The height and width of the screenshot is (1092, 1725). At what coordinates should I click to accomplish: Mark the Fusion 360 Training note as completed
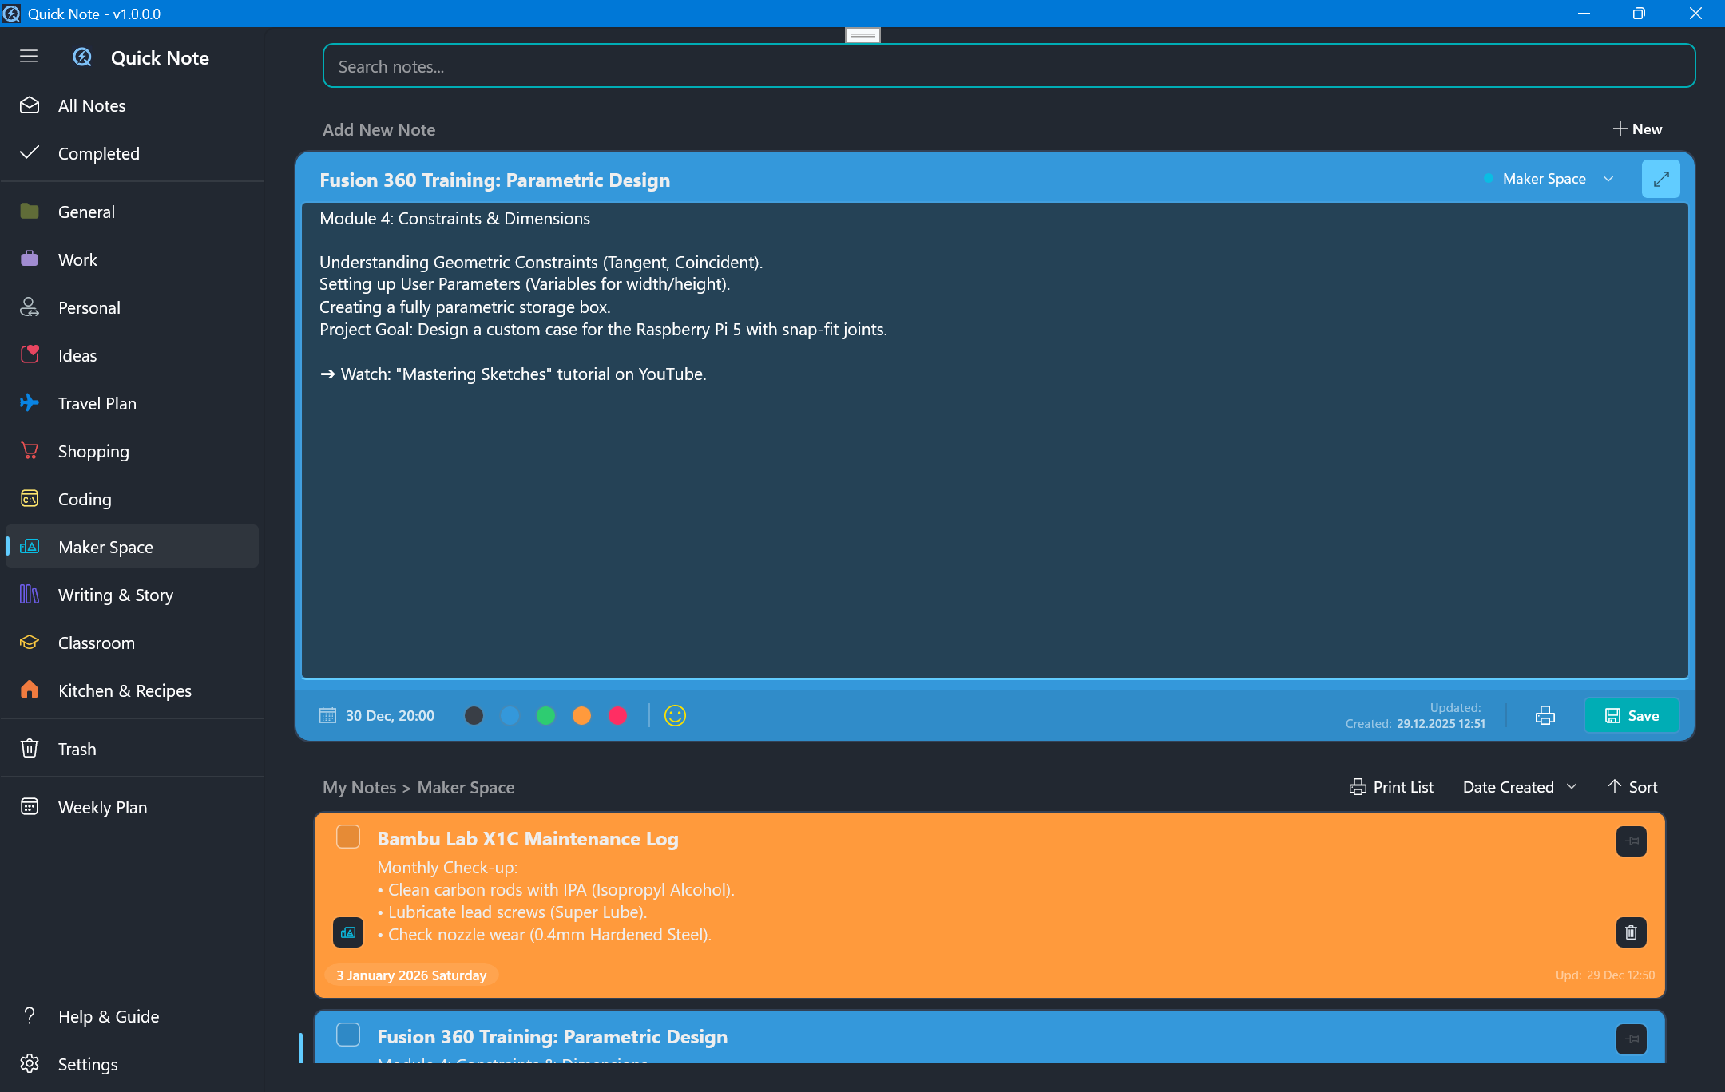point(348,1035)
